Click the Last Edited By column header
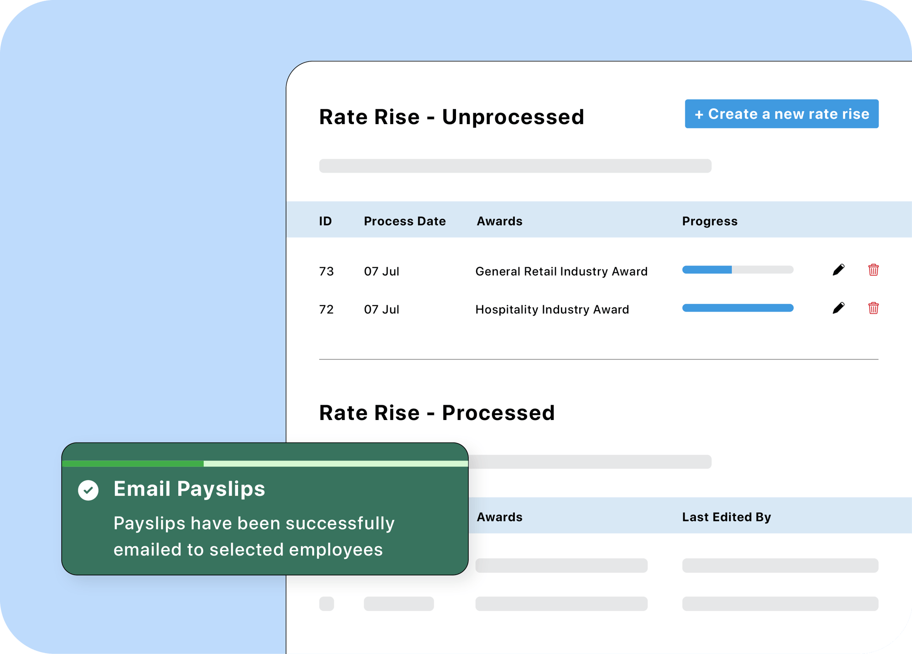The width and height of the screenshot is (912, 654). [726, 517]
